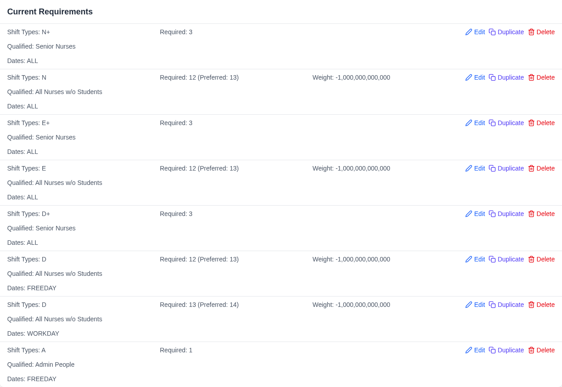
Task: Delete the N+ Senior Nurses requirement
Action: pos(541,32)
